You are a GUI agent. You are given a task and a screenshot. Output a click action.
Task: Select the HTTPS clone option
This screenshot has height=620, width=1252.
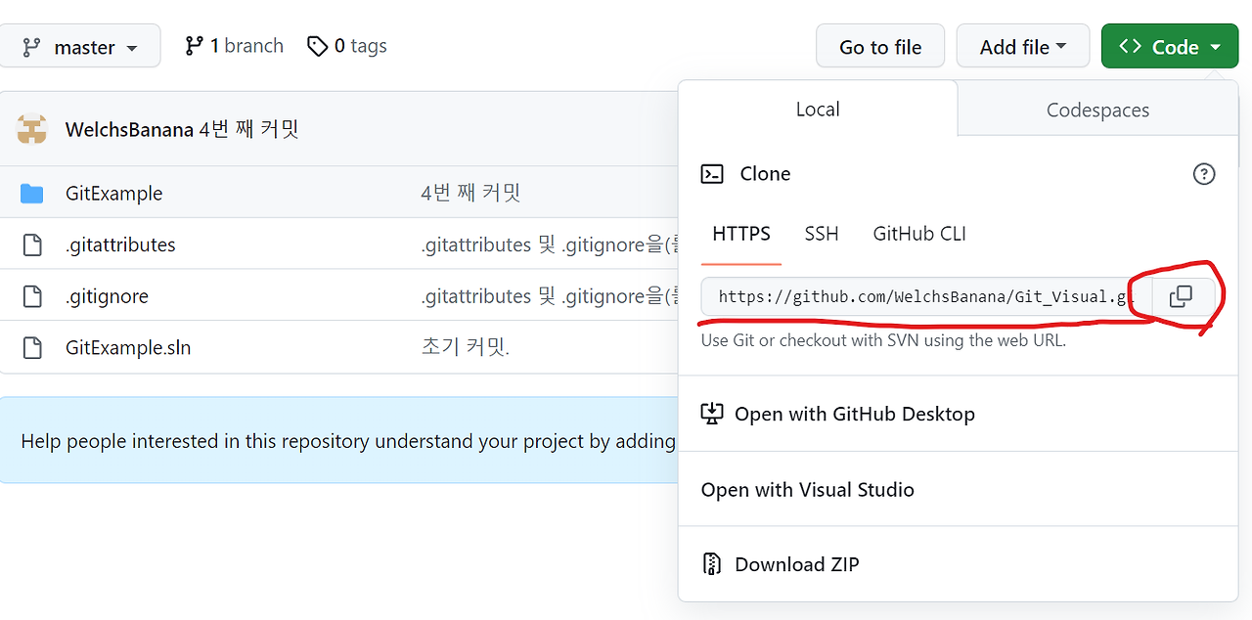pyautogui.click(x=741, y=234)
